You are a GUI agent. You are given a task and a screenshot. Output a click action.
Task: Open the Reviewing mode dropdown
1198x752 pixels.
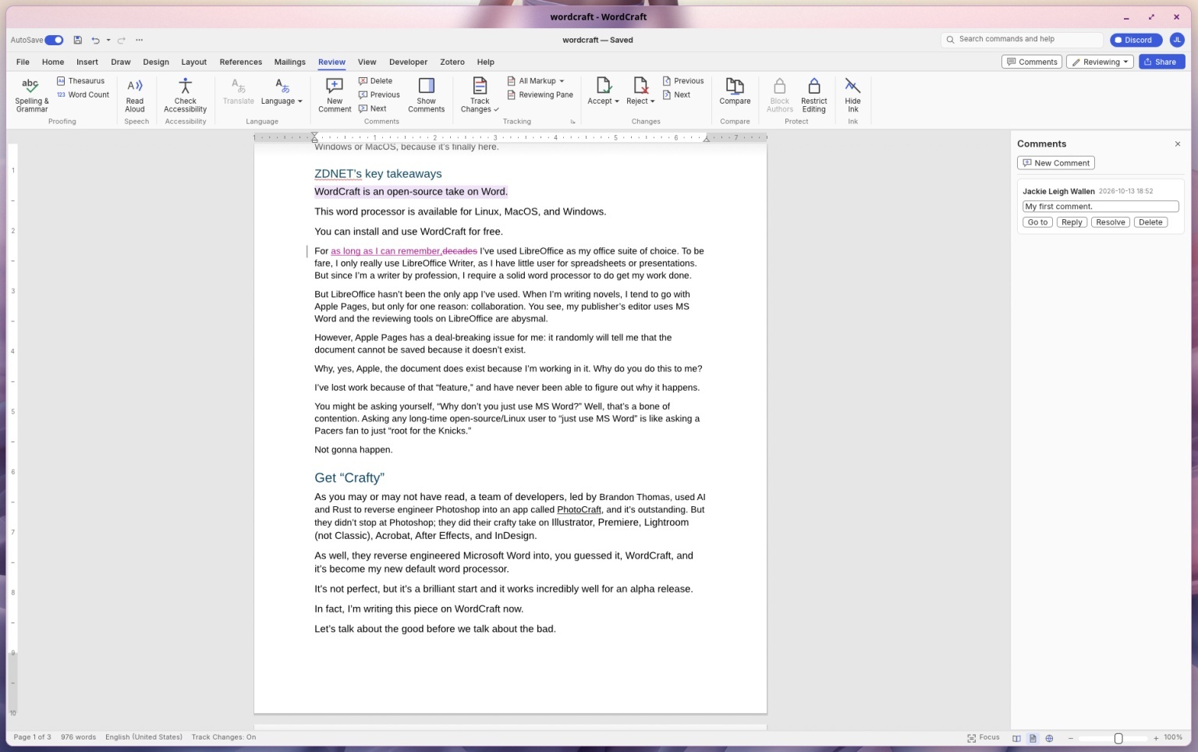click(x=1100, y=62)
